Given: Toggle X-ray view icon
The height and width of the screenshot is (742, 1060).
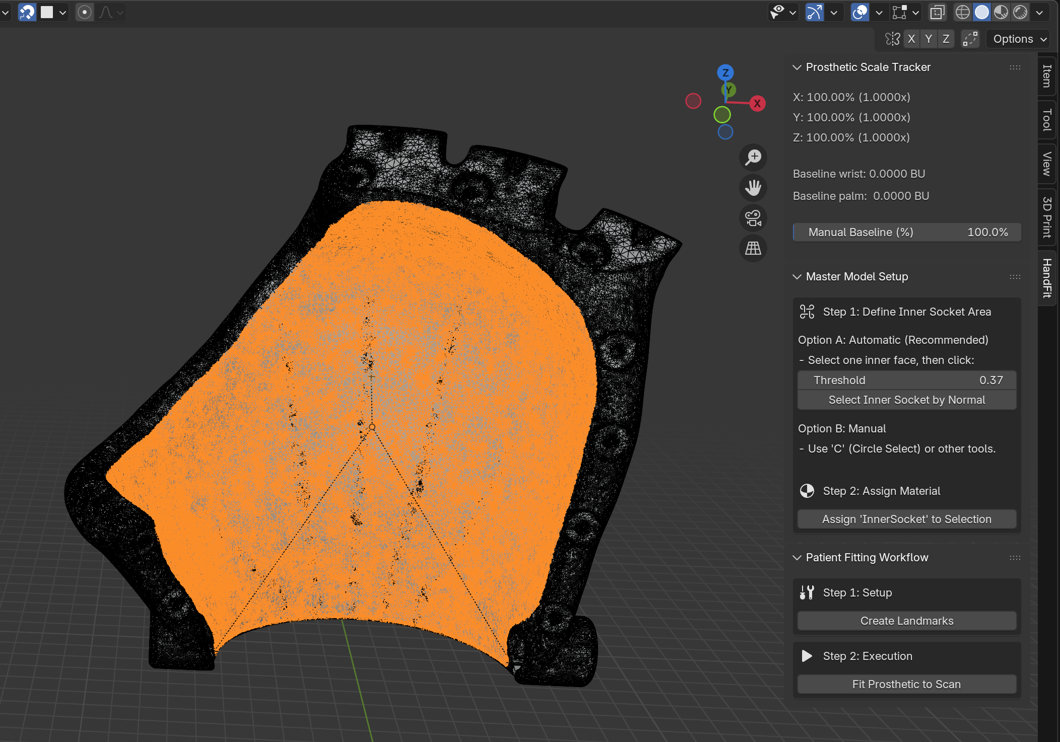Looking at the screenshot, I should pos(937,12).
